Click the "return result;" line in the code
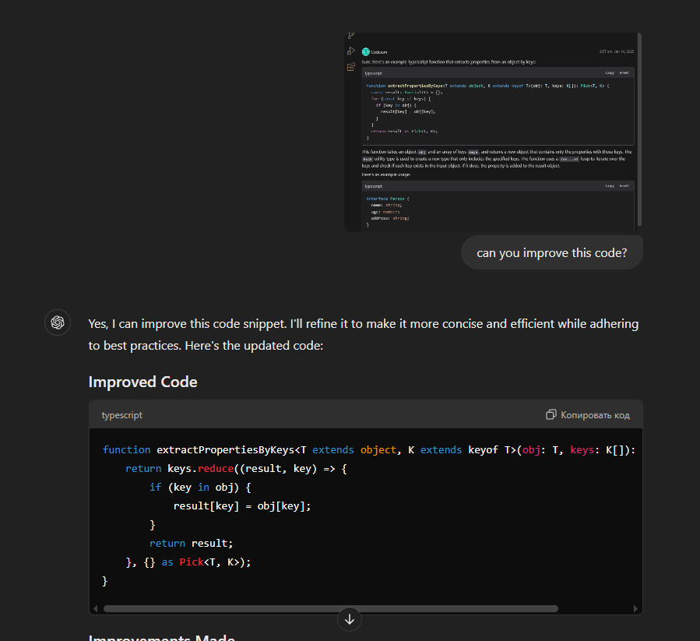This screenshot has height=641, width=700. pos(191,543)
